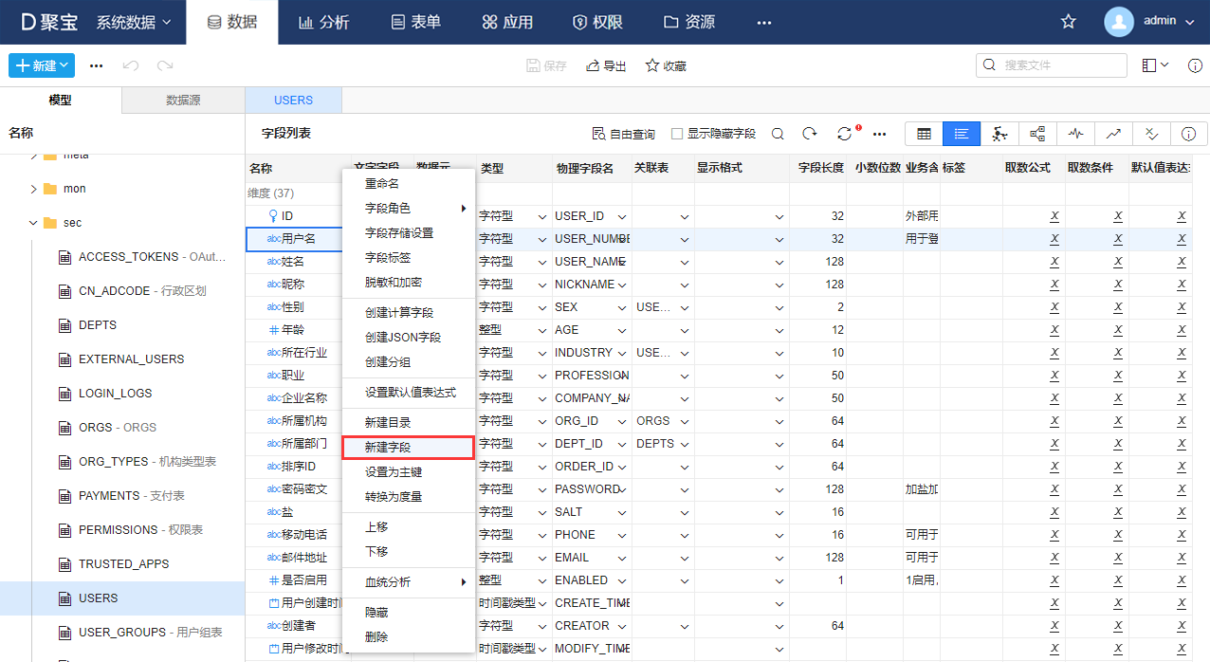Open 血统分析 submenu
The height and width of the screenshot is (662, 1210).
tap(408, 581)
